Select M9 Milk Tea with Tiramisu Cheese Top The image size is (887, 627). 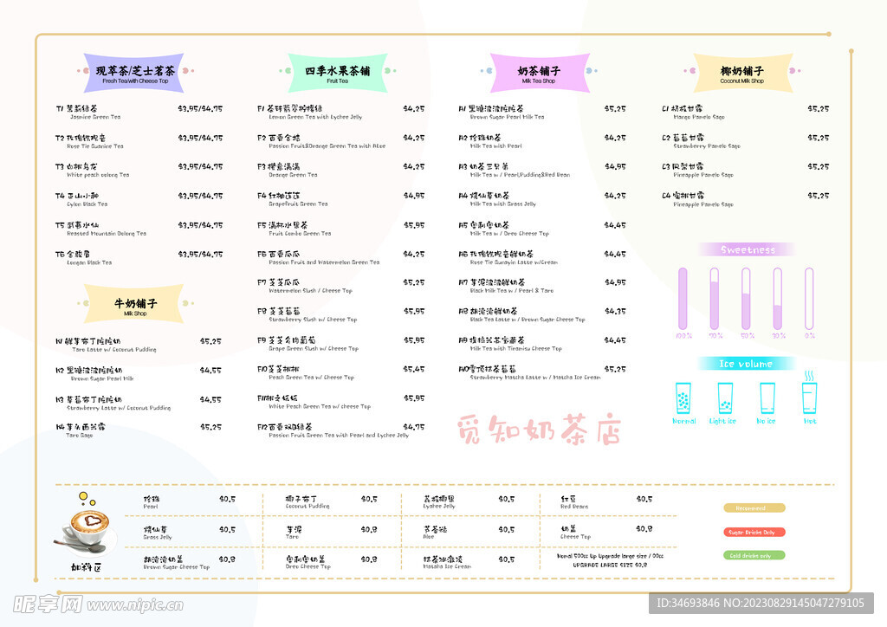tap(542, 344)
